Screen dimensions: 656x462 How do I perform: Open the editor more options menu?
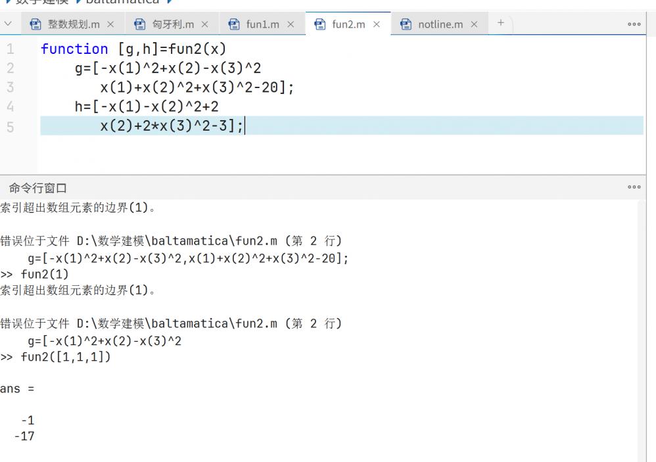coord(634,24)
